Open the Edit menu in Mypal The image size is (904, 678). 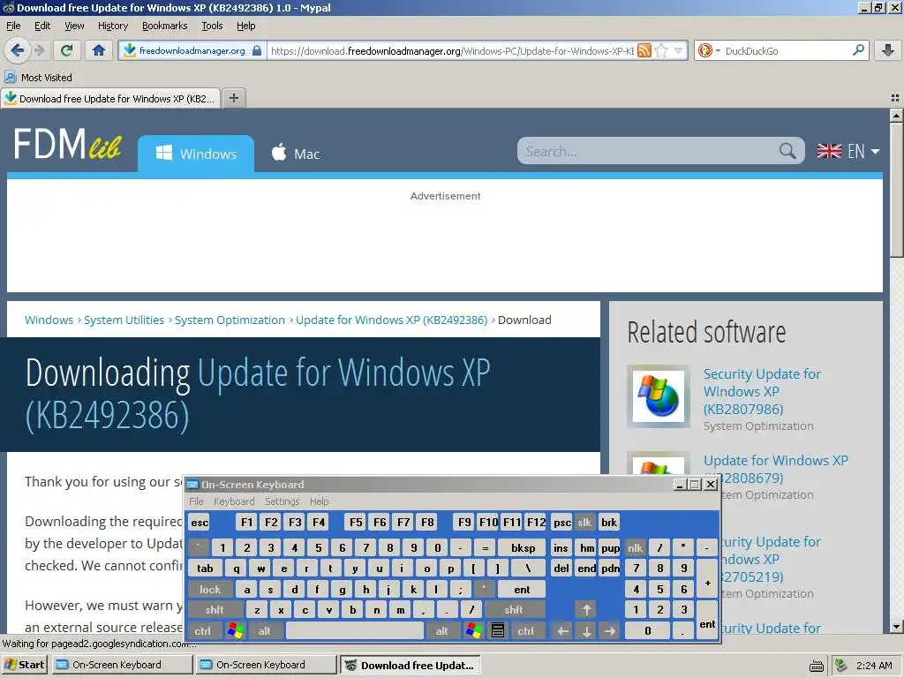(x=42, y=26)
